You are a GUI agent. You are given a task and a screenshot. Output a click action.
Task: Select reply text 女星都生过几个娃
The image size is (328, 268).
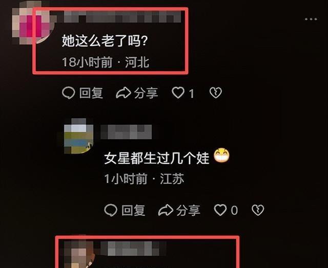[x=157, y=158]
